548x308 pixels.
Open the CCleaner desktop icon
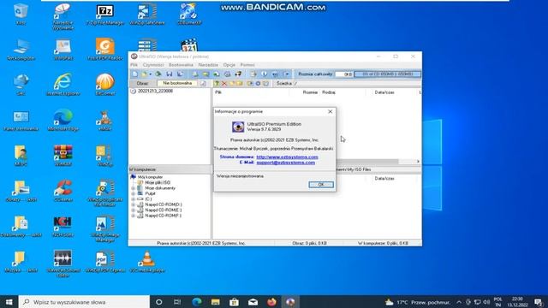point(63,191)
